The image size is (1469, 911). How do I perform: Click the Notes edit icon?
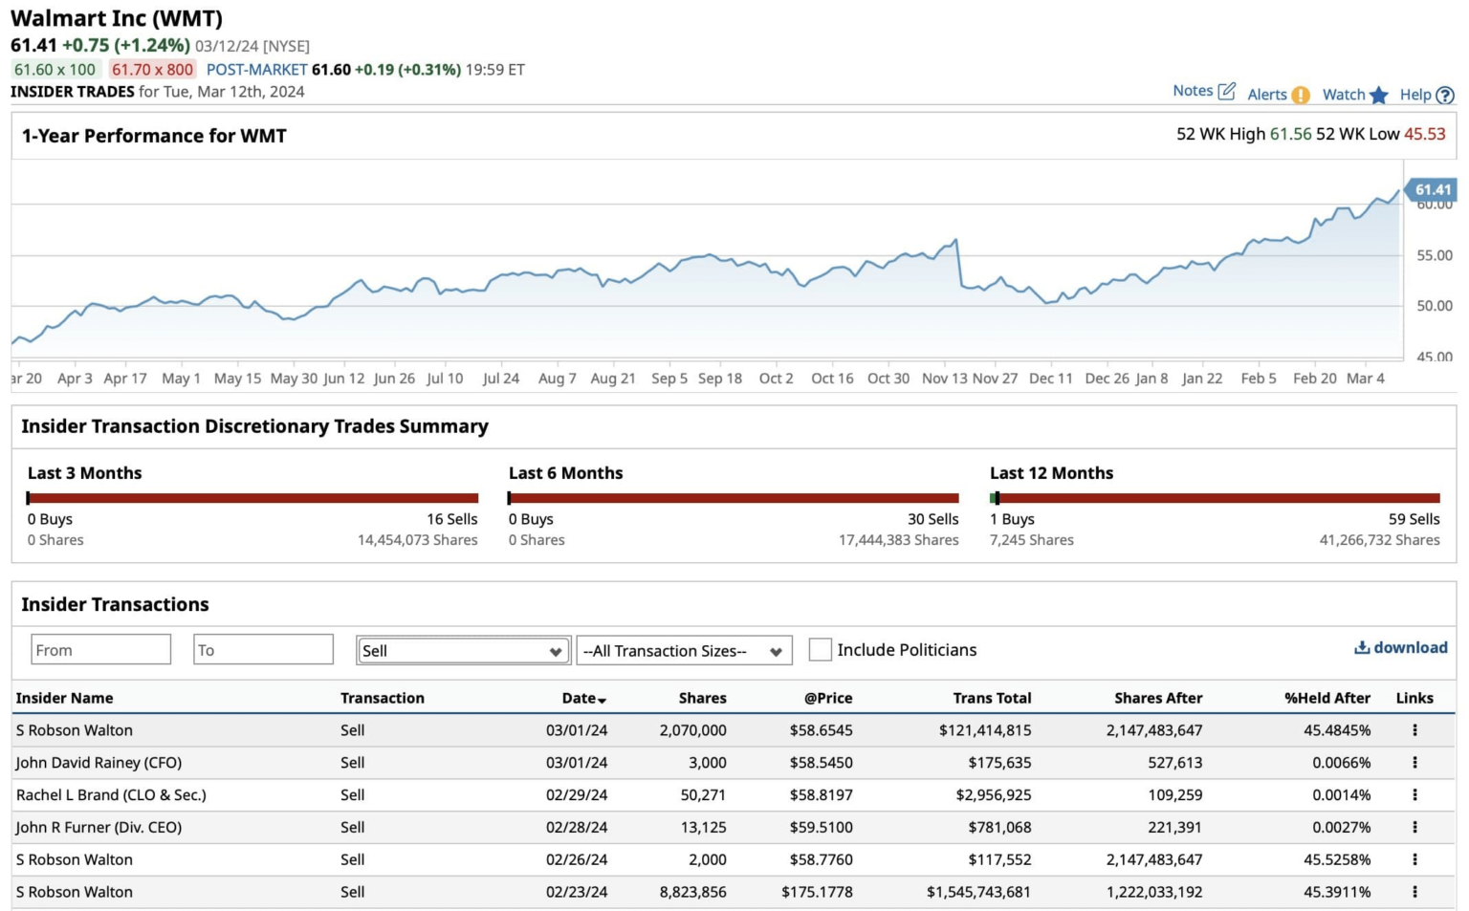(x=1224, y=90)
